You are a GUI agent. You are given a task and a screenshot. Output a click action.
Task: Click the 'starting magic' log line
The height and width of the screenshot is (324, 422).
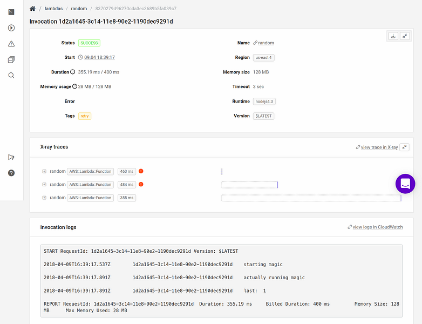(x=163, y=264)
